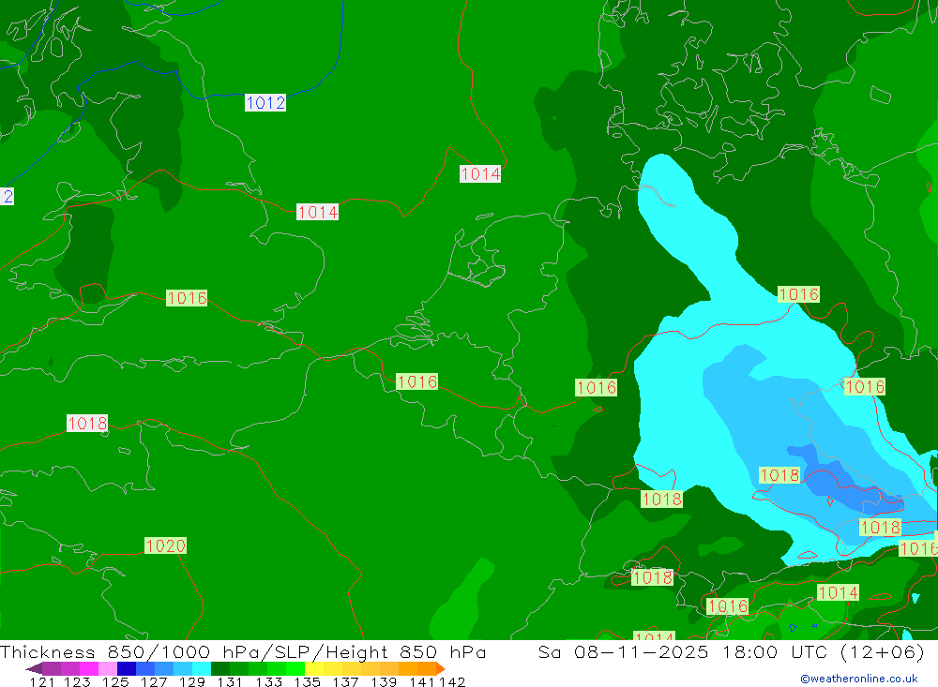938x687 pixels.
Task: Click the date 'Sa 08-11-2025'
Action: (624, 651)
